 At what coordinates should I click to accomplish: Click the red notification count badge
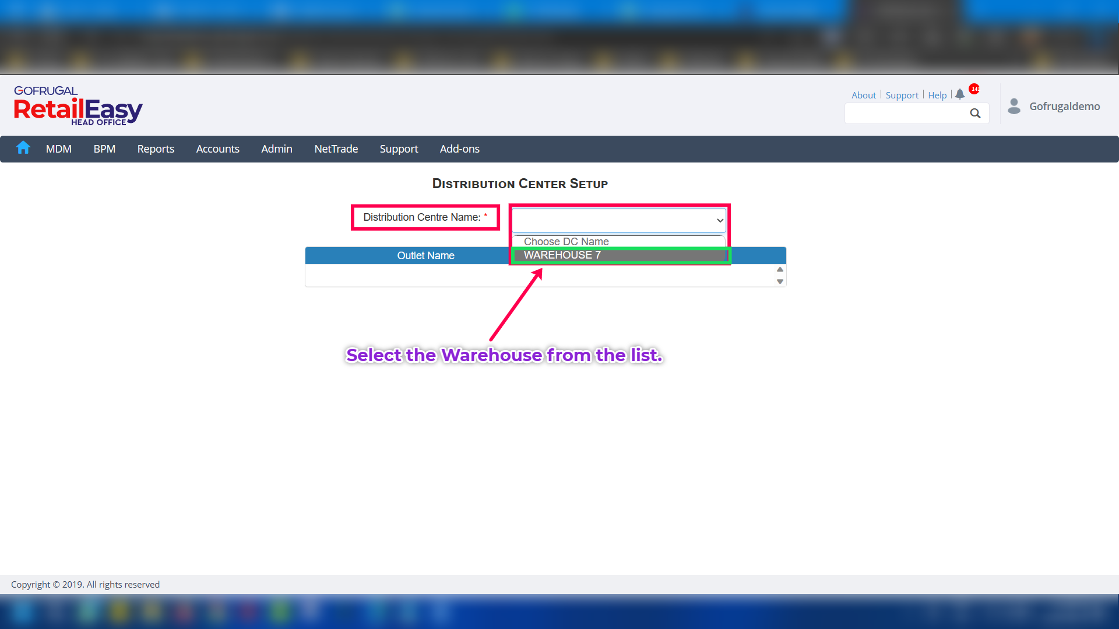pyautogui.click(x=974, y=89)
